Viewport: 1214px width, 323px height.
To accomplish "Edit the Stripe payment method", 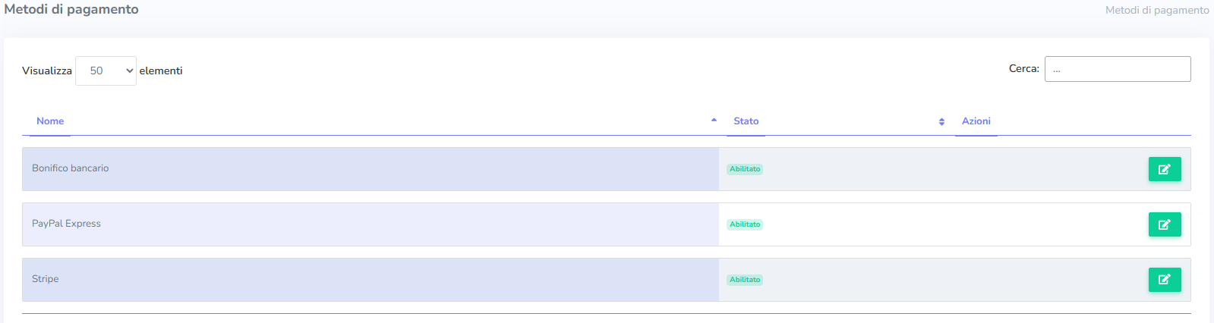I will [x=1164, y=280].
